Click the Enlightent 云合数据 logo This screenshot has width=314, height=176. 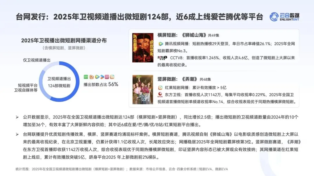[284, 17]
